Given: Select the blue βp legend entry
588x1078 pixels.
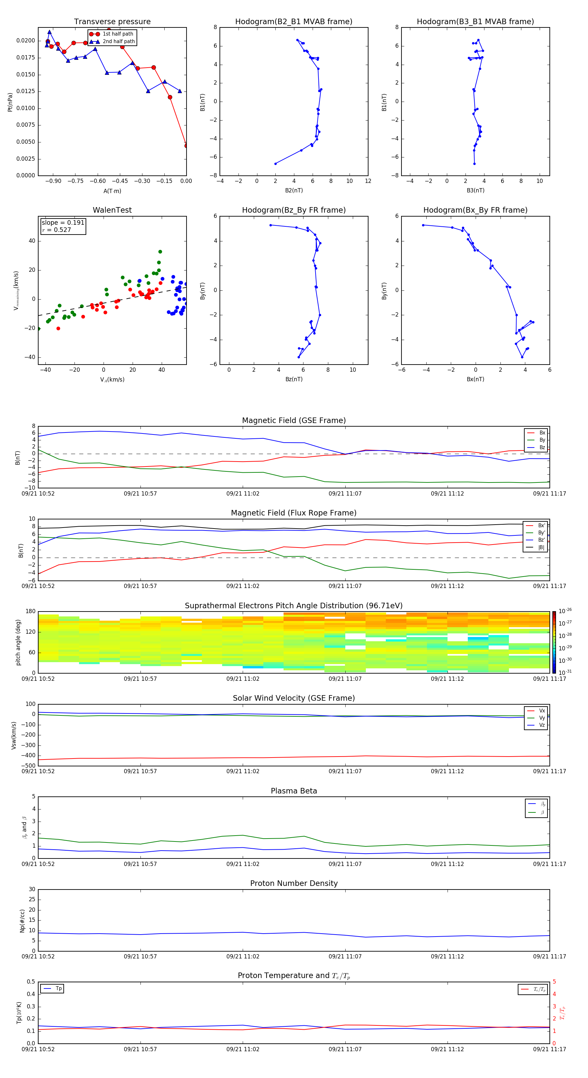Looking at the screenshot, I should [x=536, y=804].
